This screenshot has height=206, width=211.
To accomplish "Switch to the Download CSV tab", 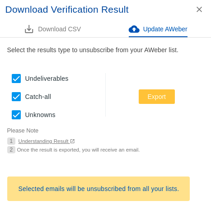I will 53,29.
